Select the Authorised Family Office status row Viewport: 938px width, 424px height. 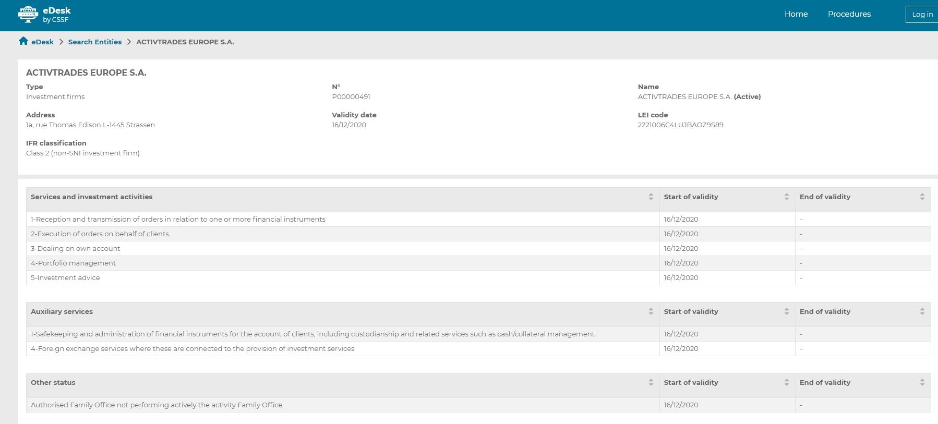point(478,405)
